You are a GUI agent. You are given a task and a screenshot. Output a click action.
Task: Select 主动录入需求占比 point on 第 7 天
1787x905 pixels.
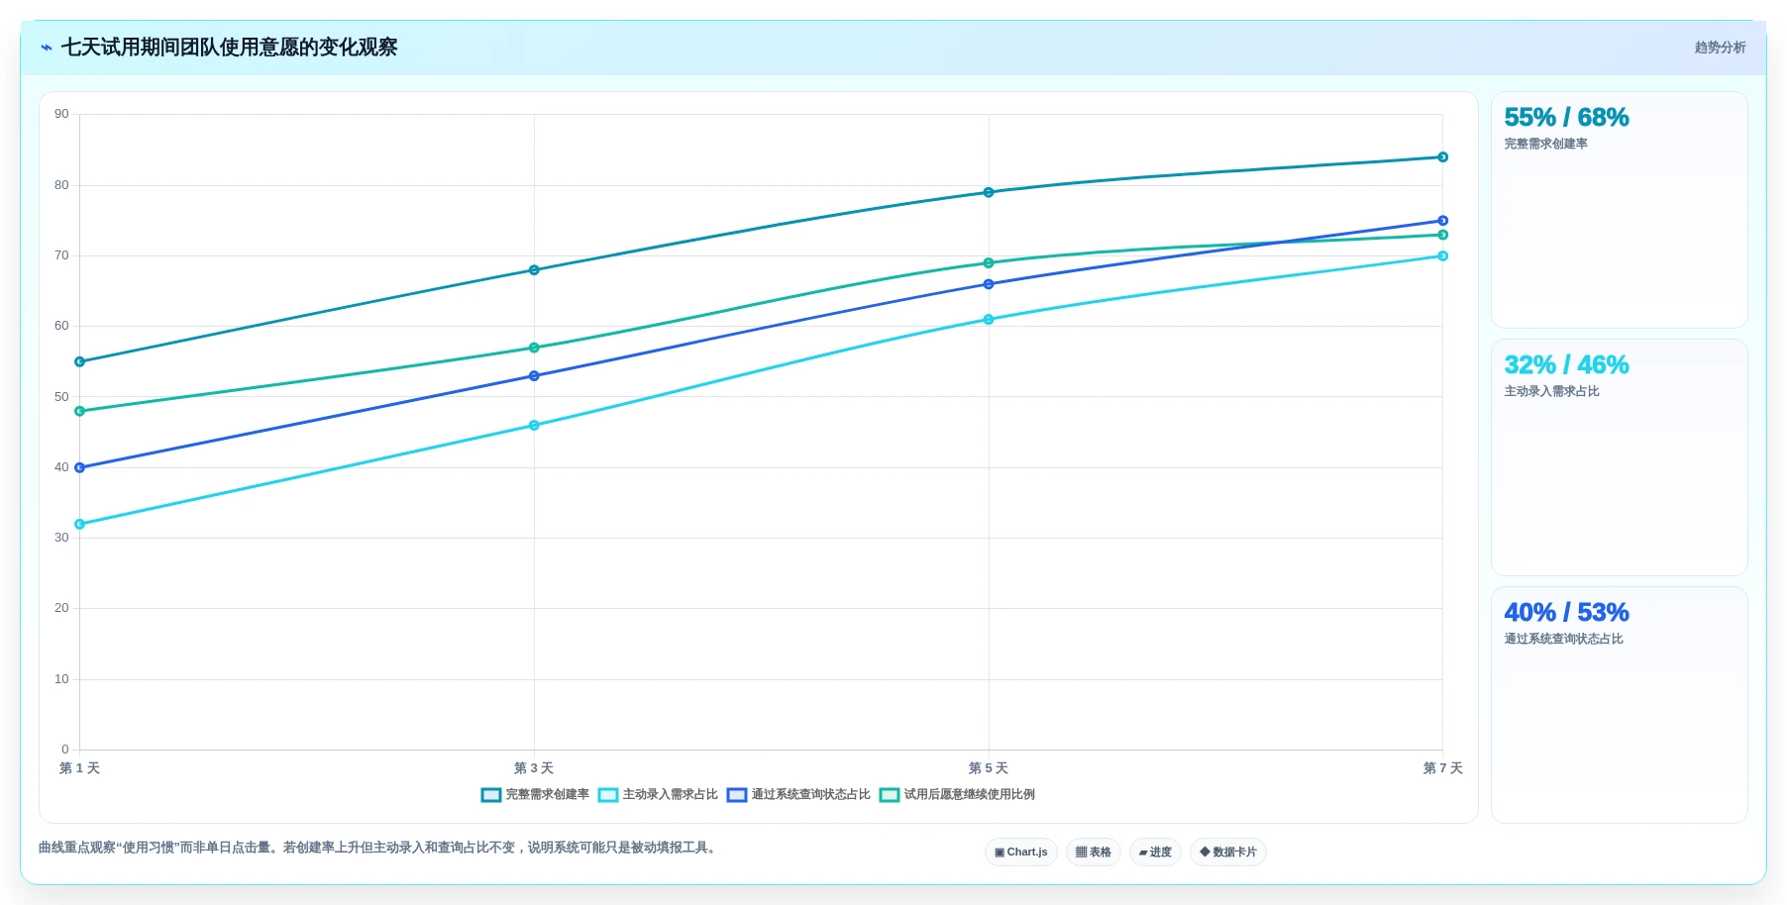click(1442, 256)
